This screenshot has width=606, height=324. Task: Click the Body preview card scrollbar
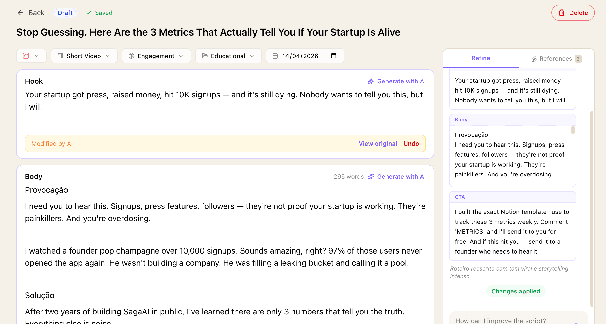(x=573, y=130)
